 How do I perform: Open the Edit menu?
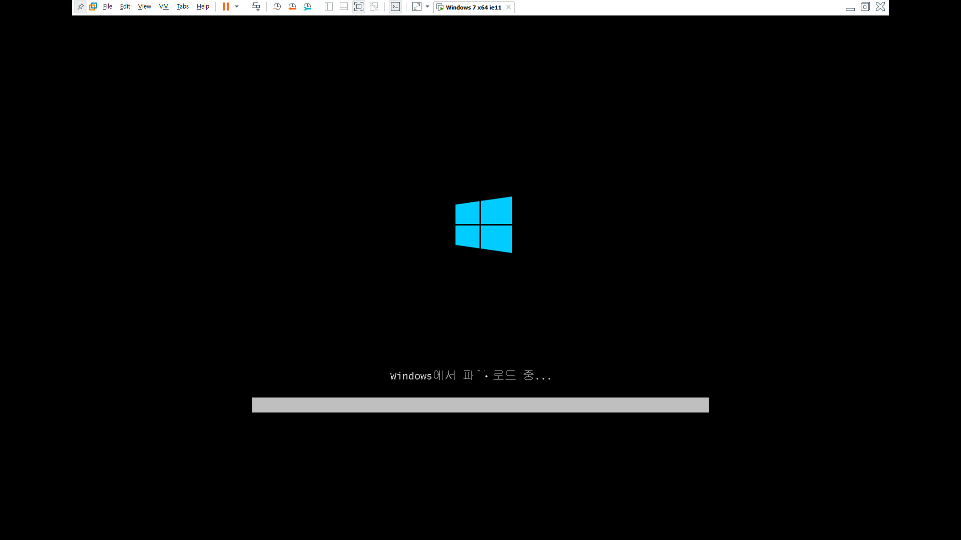click(125, 6)
